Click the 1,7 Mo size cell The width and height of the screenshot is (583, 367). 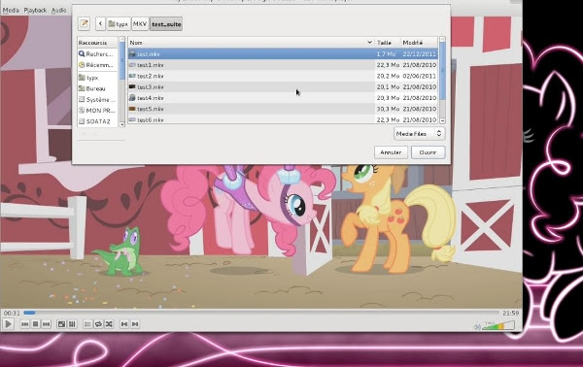386,53
